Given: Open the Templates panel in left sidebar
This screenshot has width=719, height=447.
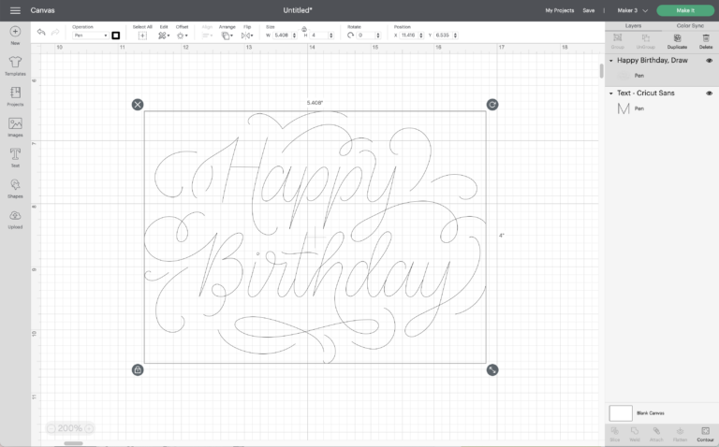Looking at the screenshot, I should pos(15,64).
